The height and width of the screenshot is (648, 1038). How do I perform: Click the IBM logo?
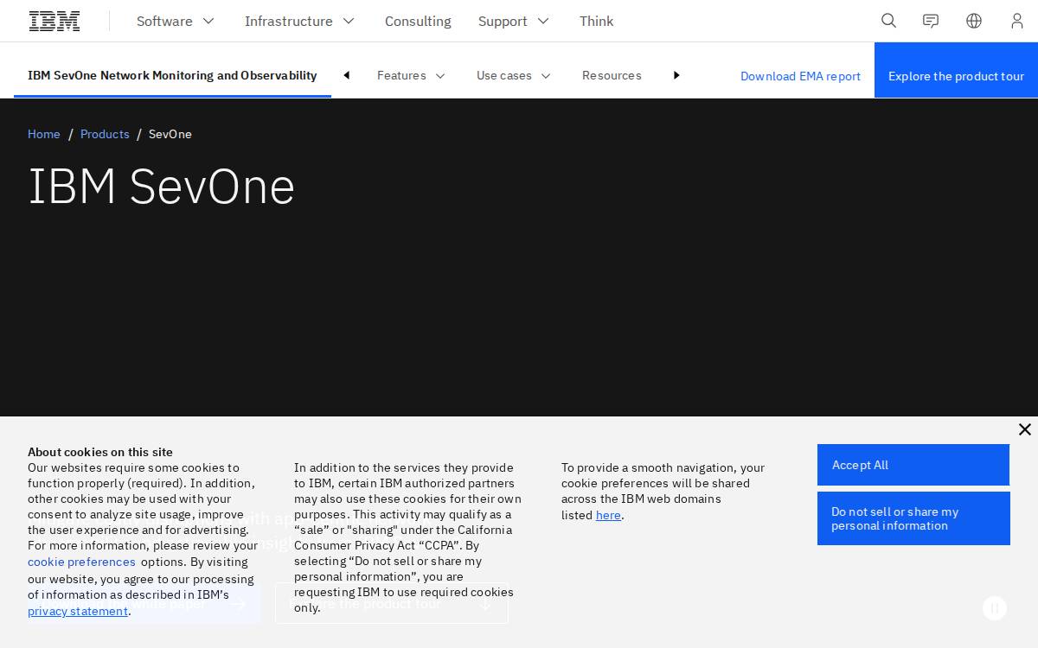[54, 21]
